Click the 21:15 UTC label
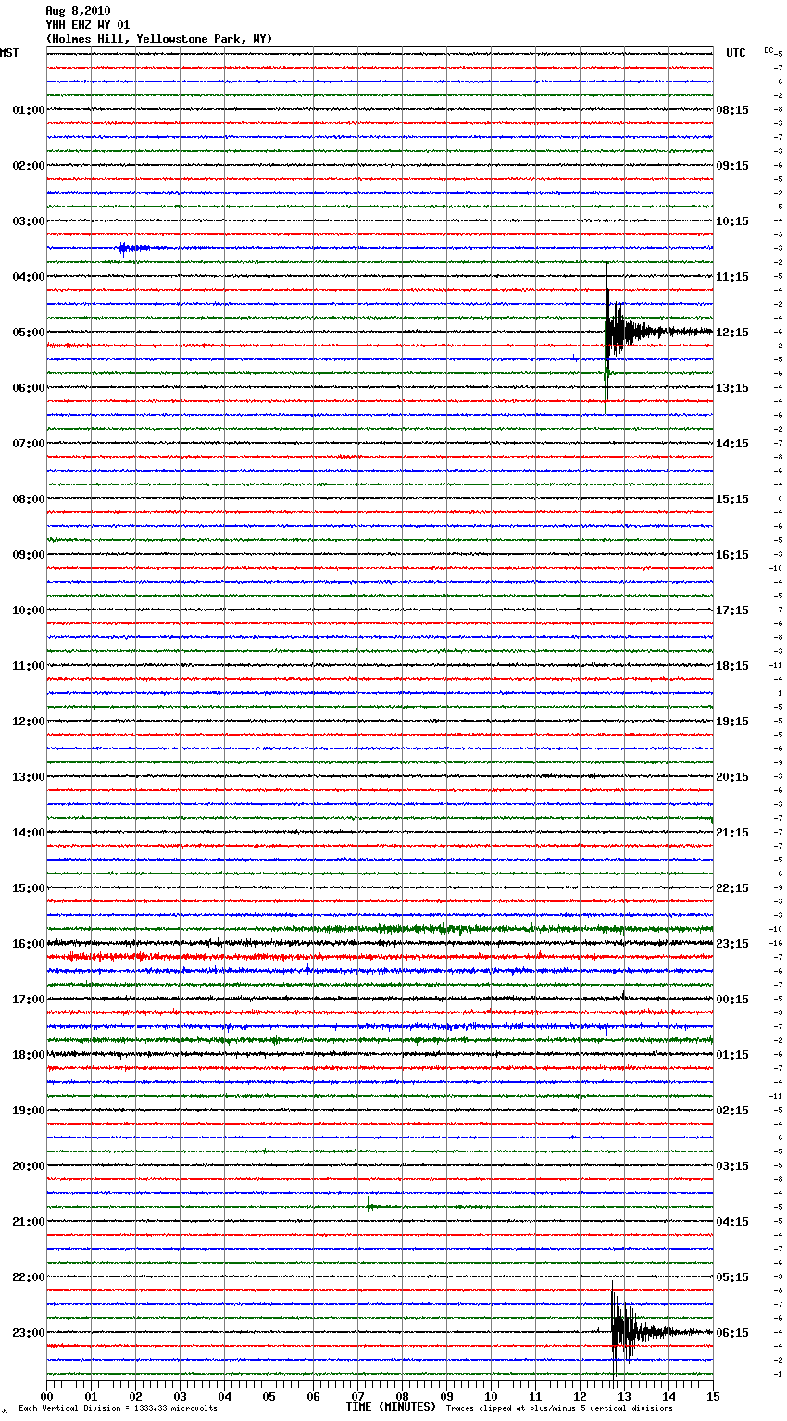Image resolution: width=787 pixels, height=1421 pixels. [732, 833]
